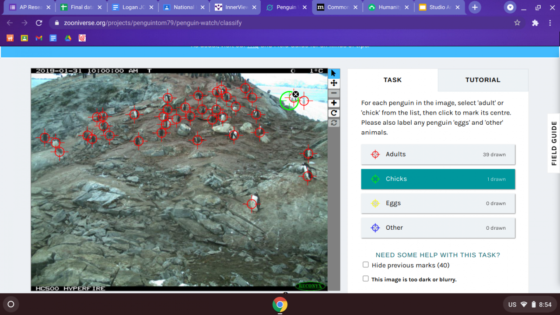Click the browser forward arrow
Screen dimensions: 560x315
coord(24,23)
